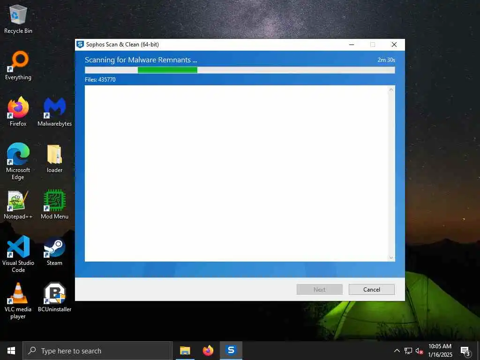
Task: Click the Sophos taskbar button
Action: (x=231, y=351)
